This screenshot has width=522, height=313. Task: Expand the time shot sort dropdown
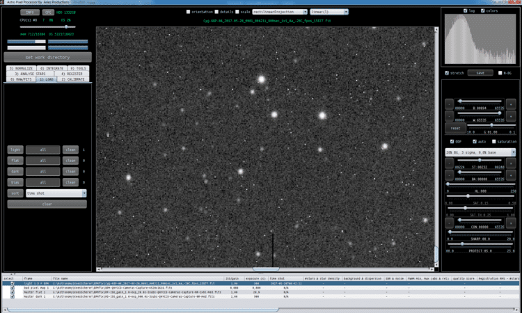(x=56, y=193)
